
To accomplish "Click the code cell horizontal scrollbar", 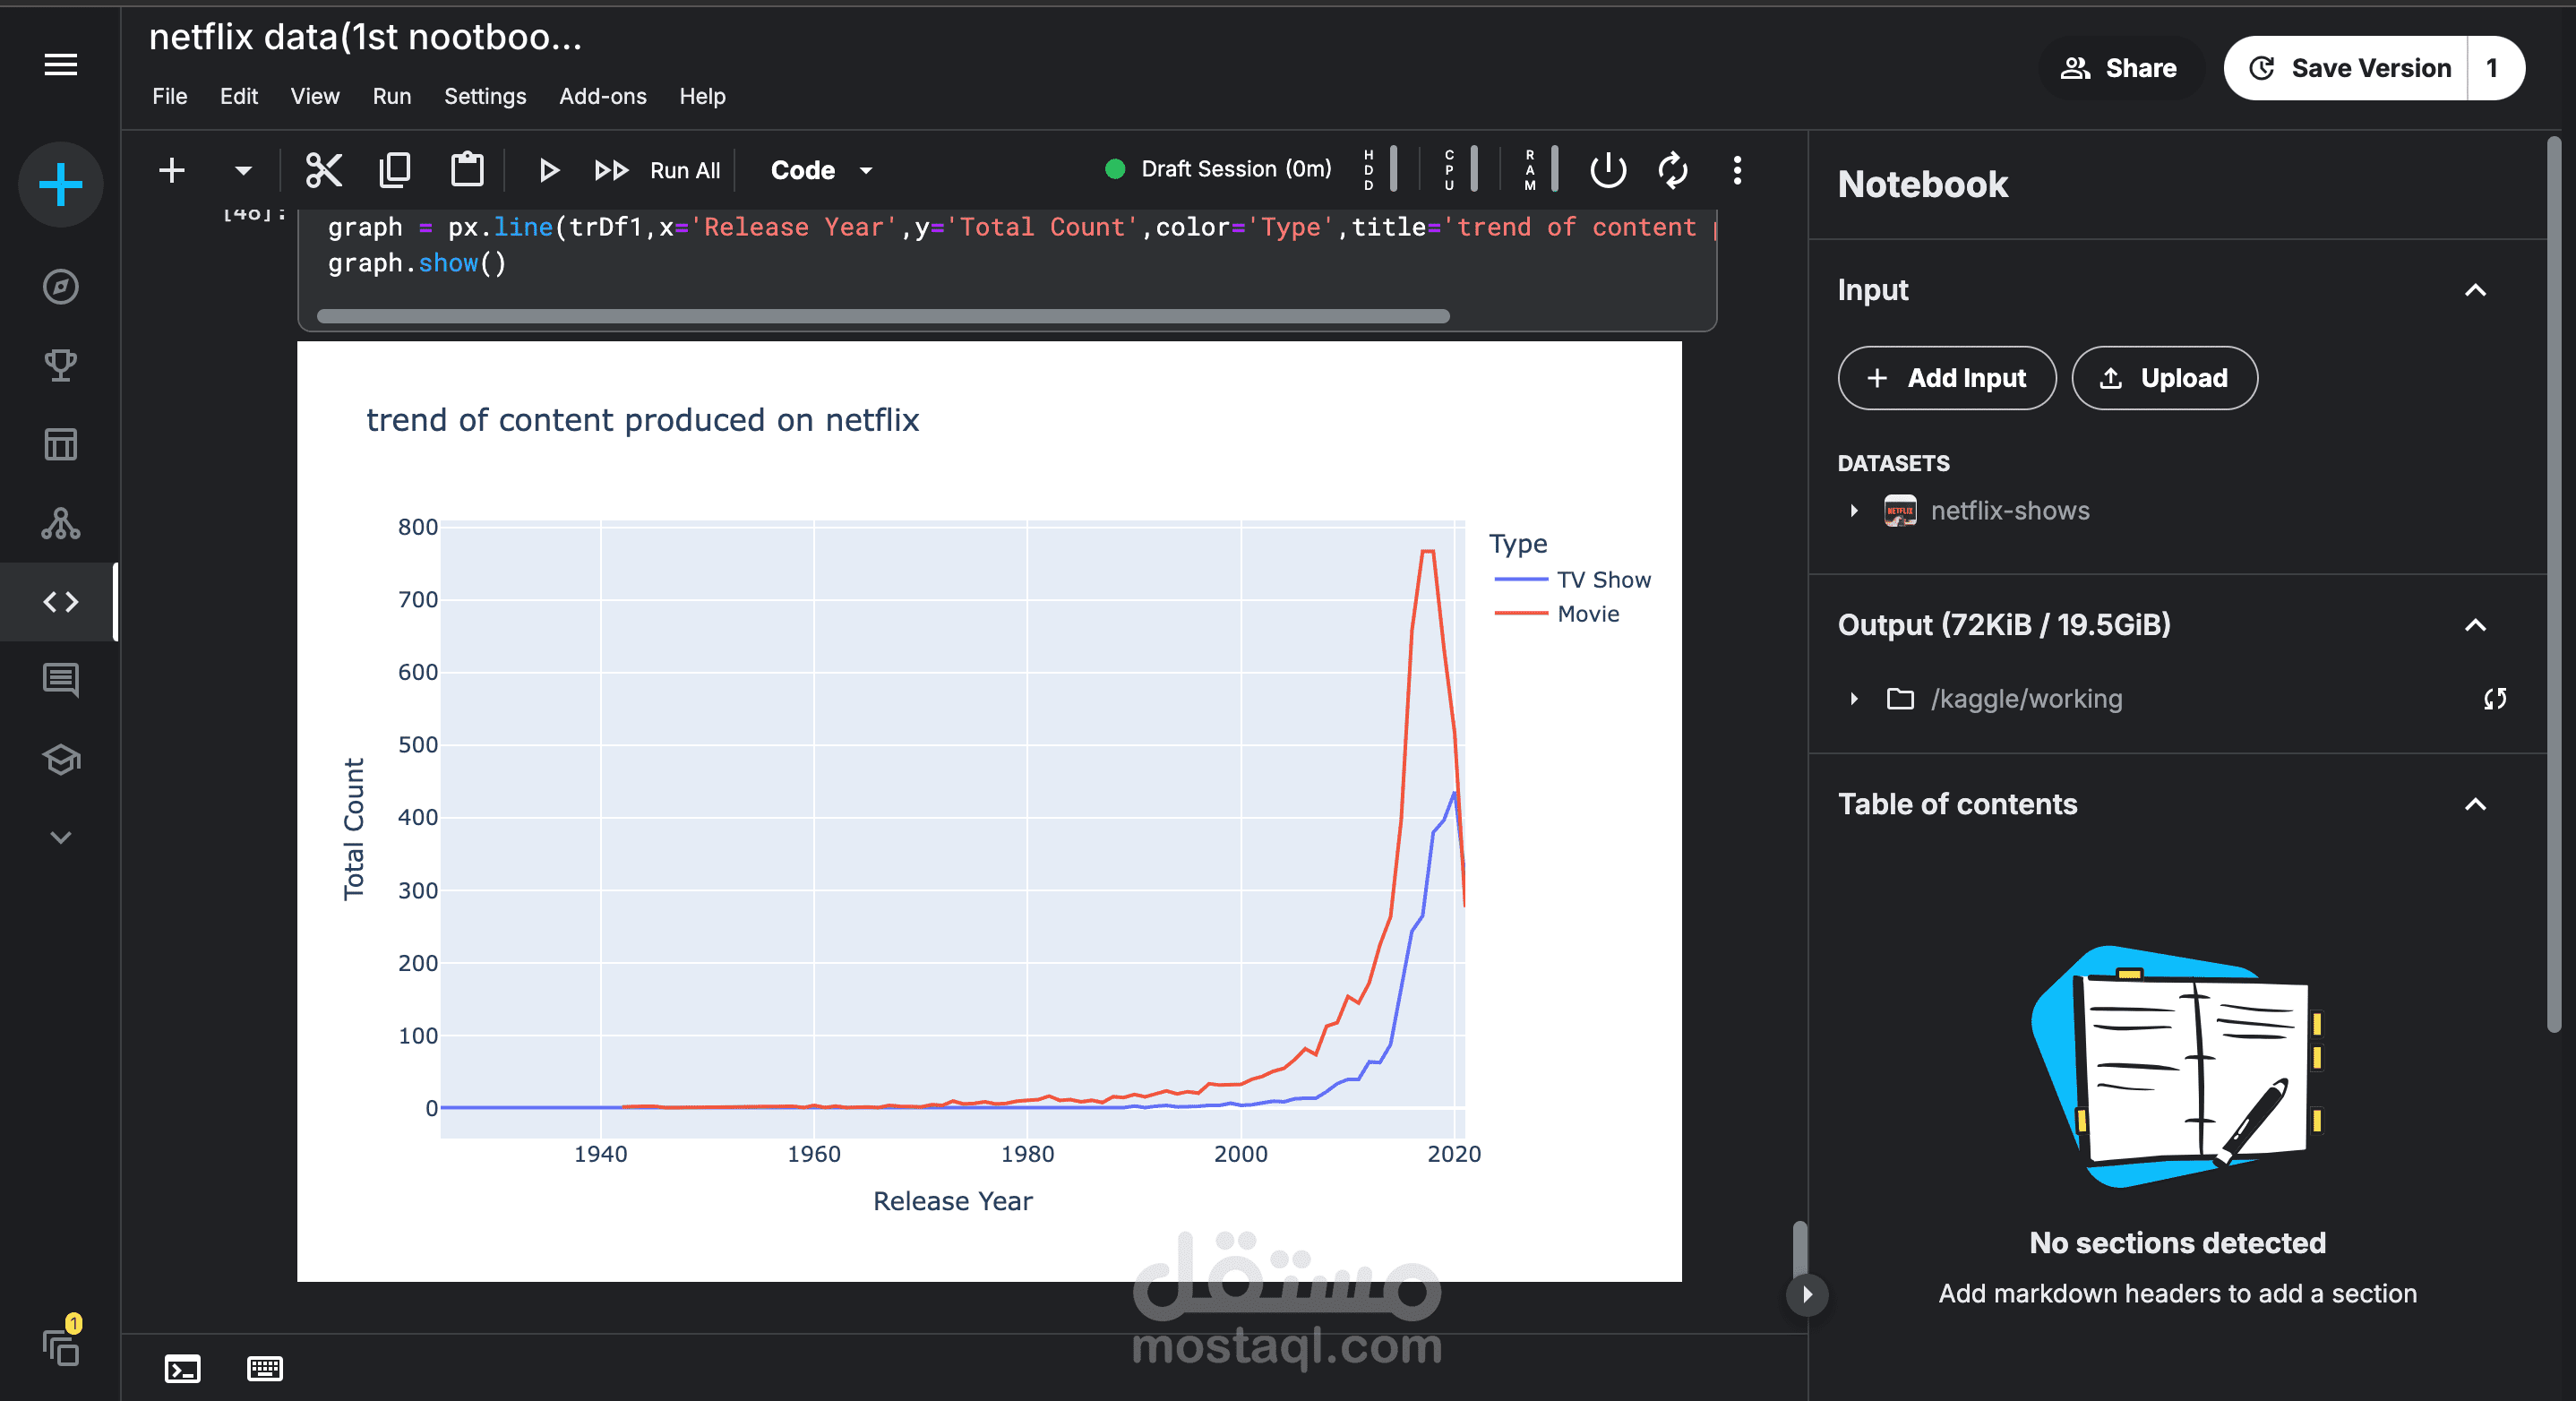I will click(x=883, y=316).
